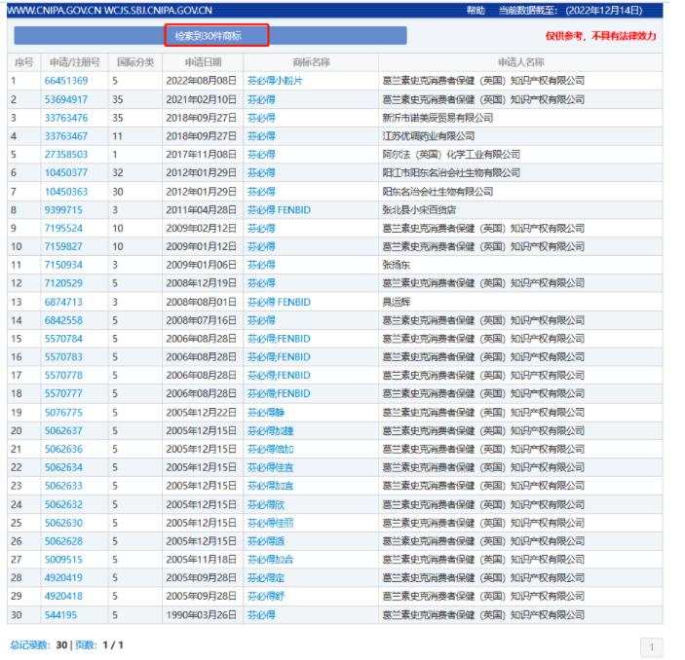685x660 pixels.
Task: Click trademark 芬必得 FENBID in row 13
Action: click(279, 302)
